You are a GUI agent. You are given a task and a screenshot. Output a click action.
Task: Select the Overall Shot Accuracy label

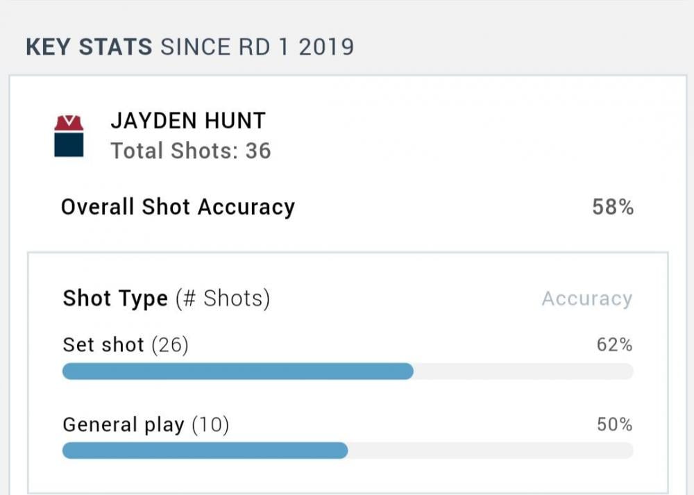178,207
